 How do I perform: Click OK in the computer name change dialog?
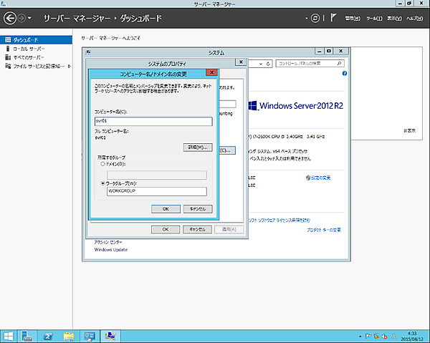tap(165, 208)
